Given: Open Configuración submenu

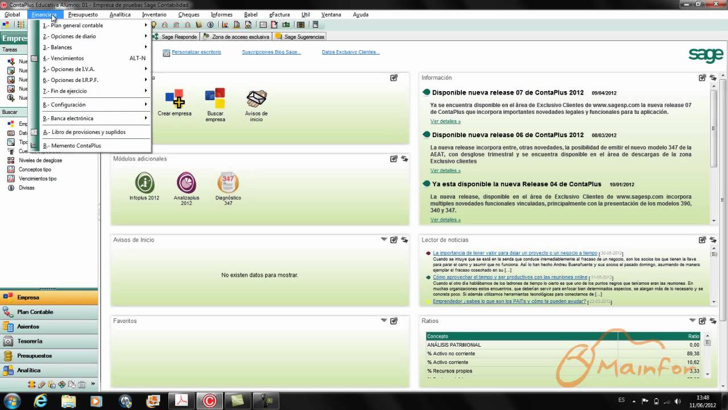Looking at the screenshot, I should coord(95,105).
